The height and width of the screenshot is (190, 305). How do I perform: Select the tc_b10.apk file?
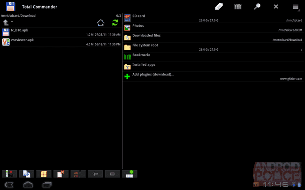pyautogui.click(x=61, y=32)
